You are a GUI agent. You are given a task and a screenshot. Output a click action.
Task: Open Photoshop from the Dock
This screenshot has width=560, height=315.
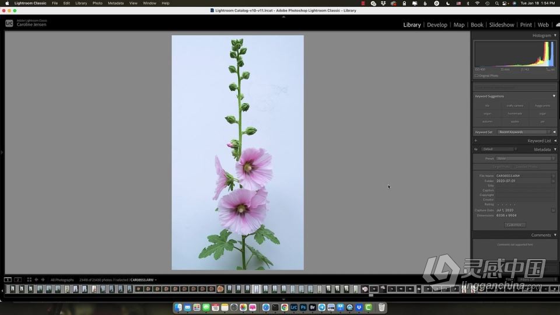coord(303,307)
